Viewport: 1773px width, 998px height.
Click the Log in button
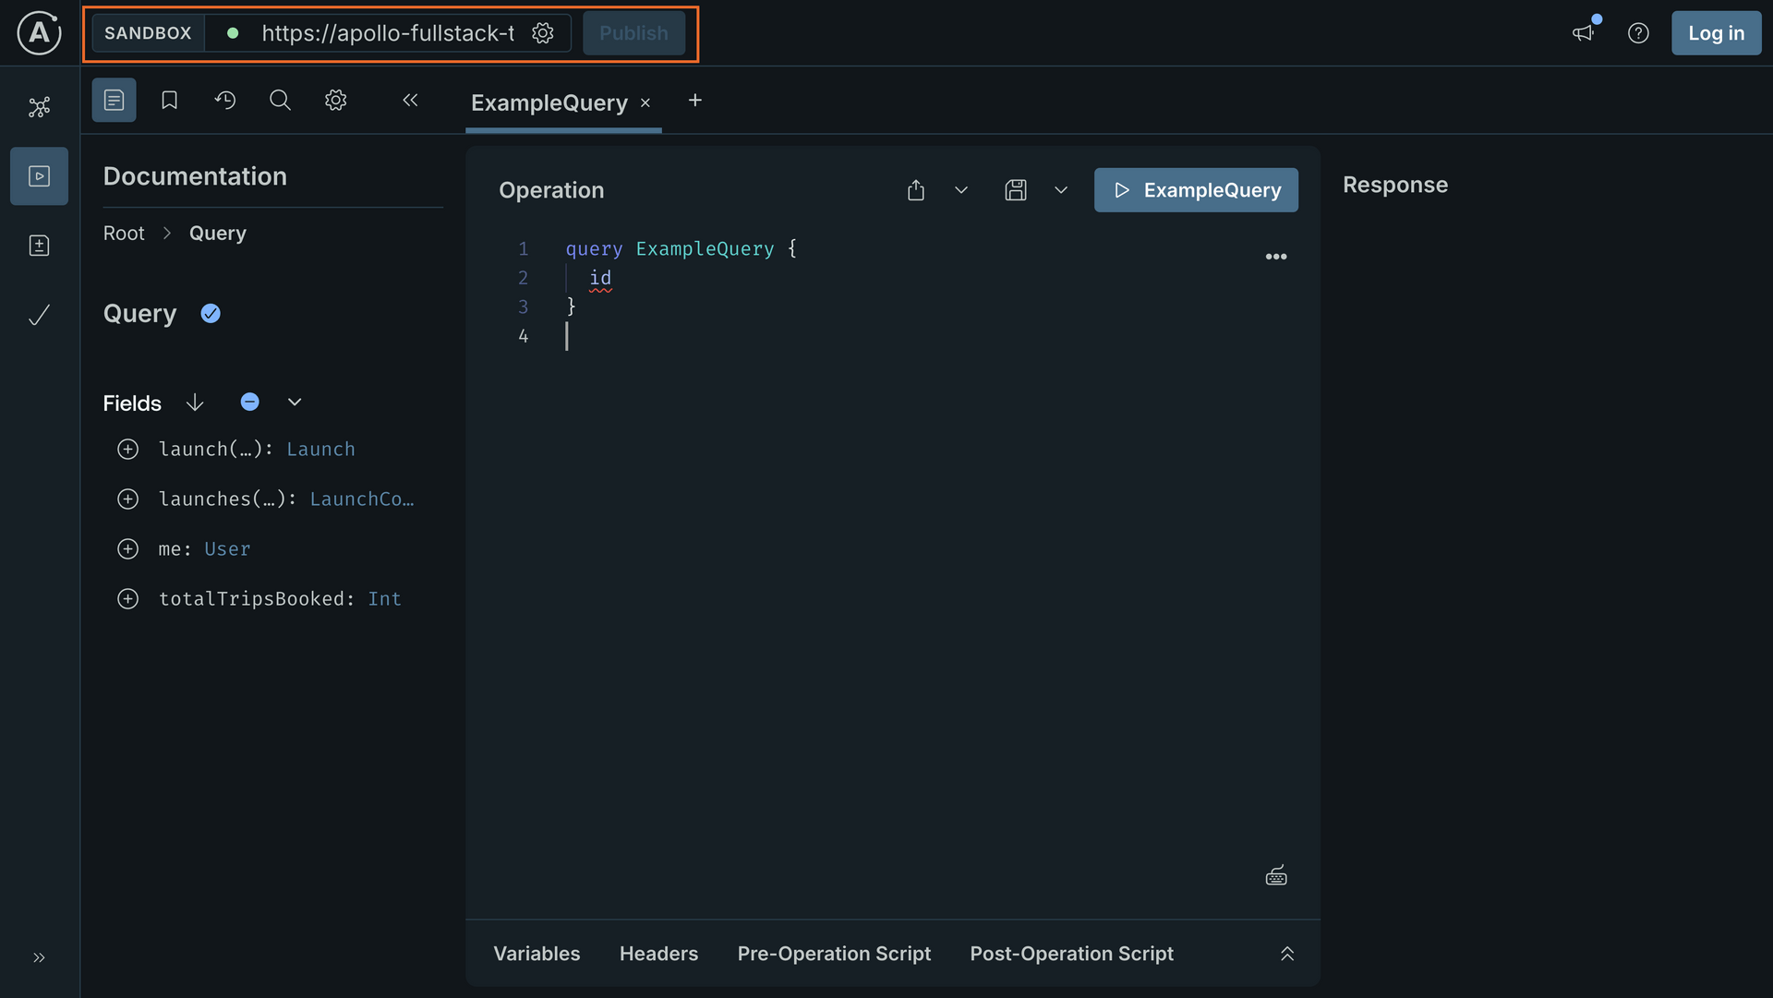1716,32
